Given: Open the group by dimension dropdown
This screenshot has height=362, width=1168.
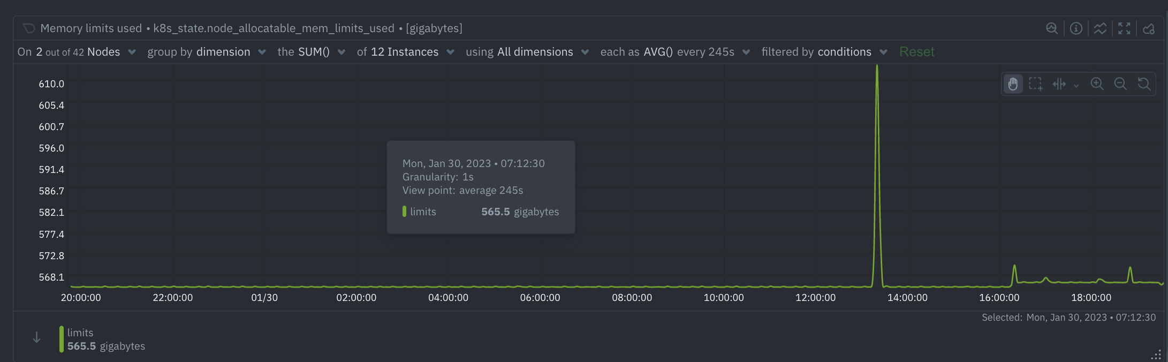Looking at the screenshot, I should pos(207,52).
